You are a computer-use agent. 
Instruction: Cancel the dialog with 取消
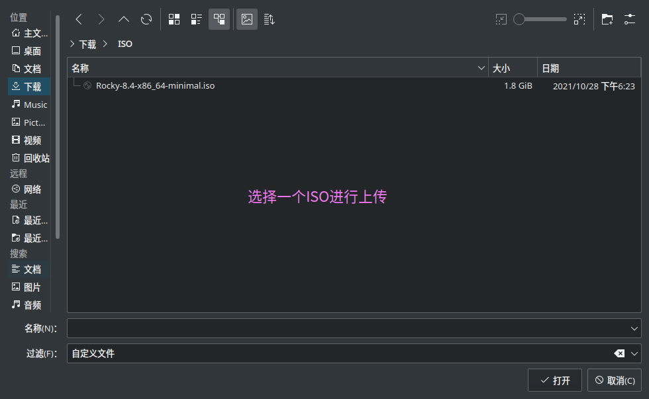coord(614,380)
